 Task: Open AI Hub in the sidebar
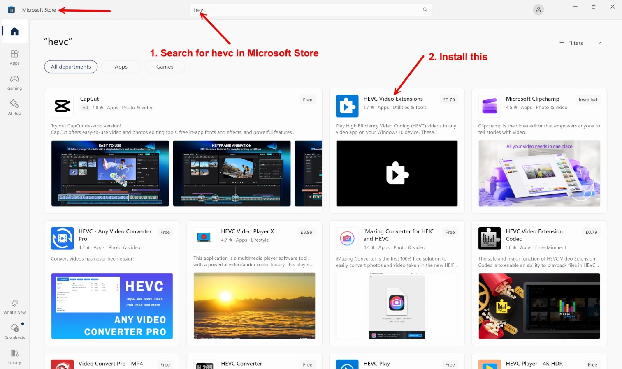[x=14, y=107]
